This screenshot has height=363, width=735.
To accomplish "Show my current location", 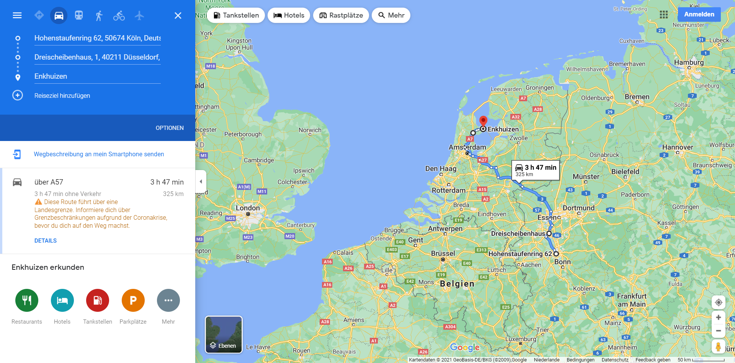I will [x=719, y=302].
